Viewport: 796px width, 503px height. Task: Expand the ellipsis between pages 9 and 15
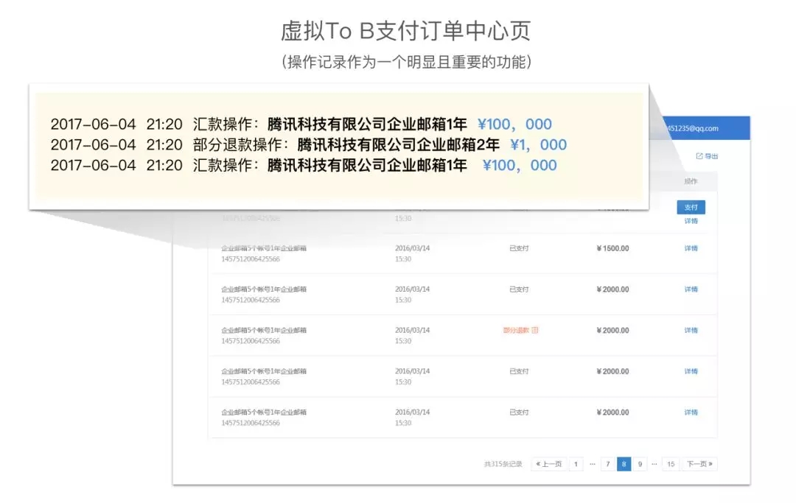(x=654, y=464)
